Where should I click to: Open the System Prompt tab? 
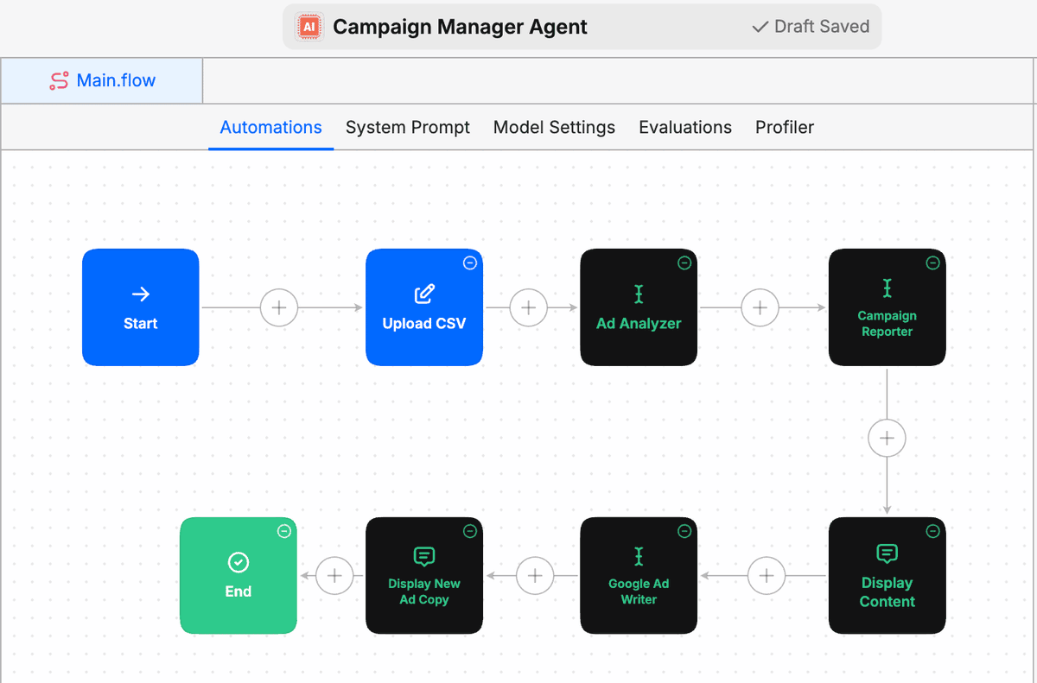coord(408,127)
